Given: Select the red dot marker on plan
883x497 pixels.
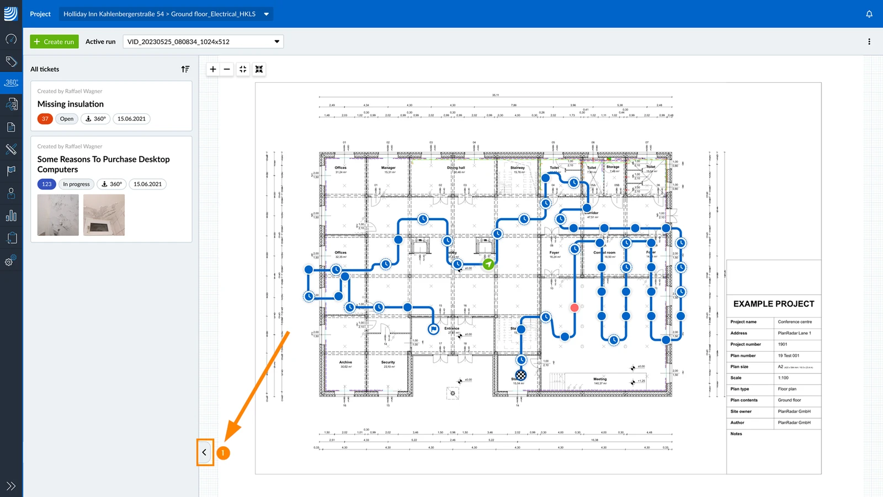Looking at the screenshot, I should [x=575, y=308].
